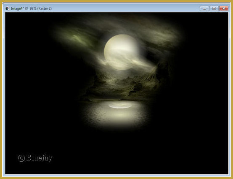Click the green cloud streak left of the moon
Viewport: 233px width, 179px height.
[x=77, y=38]
